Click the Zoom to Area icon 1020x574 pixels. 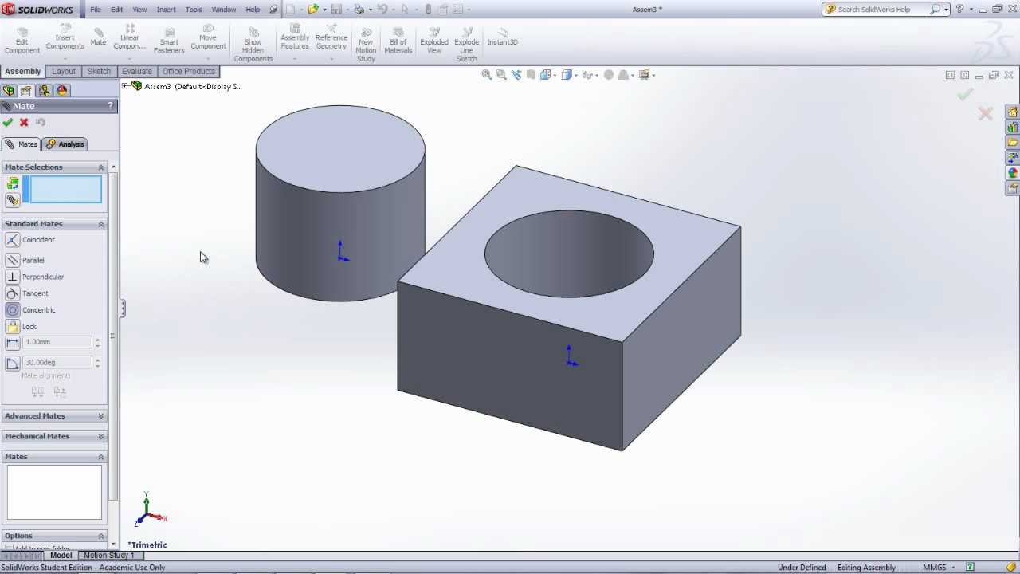pos(501,75)
